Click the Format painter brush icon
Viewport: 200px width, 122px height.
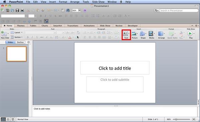click(x=43, y=10)
